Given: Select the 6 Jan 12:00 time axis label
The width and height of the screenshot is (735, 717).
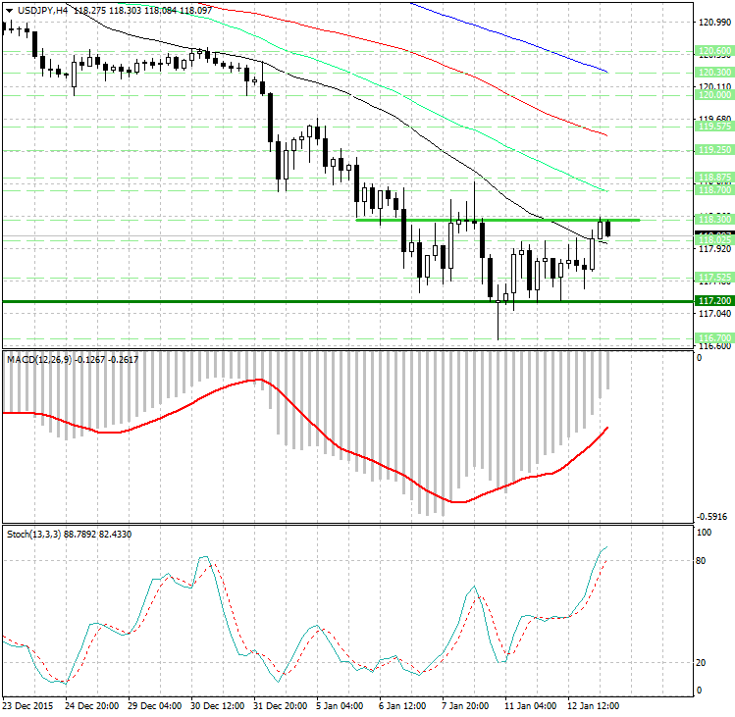Looking at the screenshot, I should (x=402, y=706).
